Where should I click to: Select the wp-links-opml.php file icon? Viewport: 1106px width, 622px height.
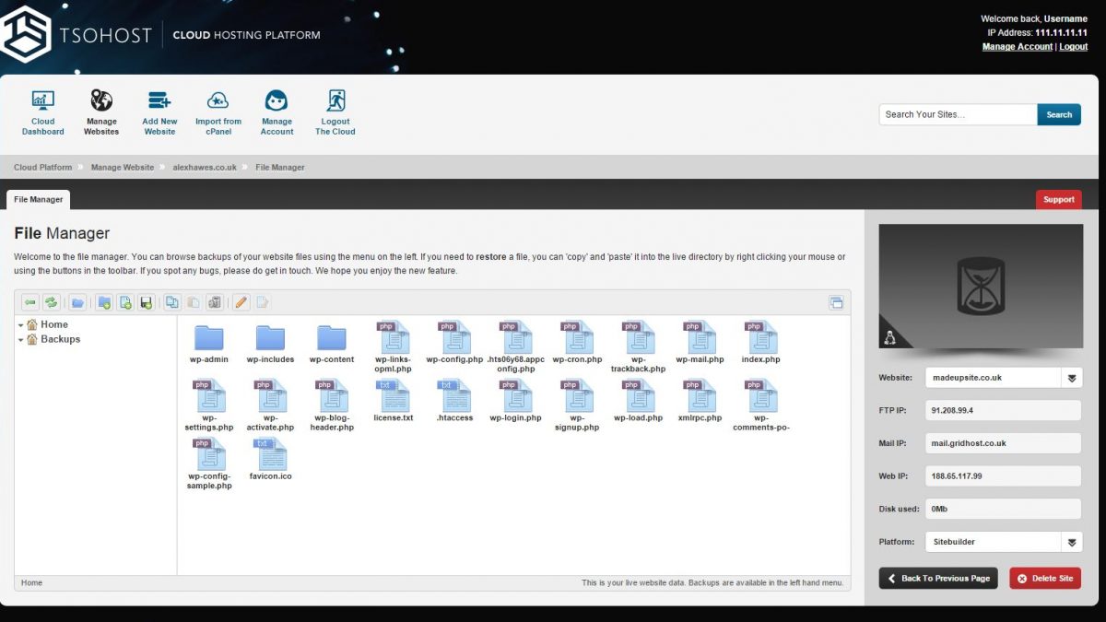[394, 337]
